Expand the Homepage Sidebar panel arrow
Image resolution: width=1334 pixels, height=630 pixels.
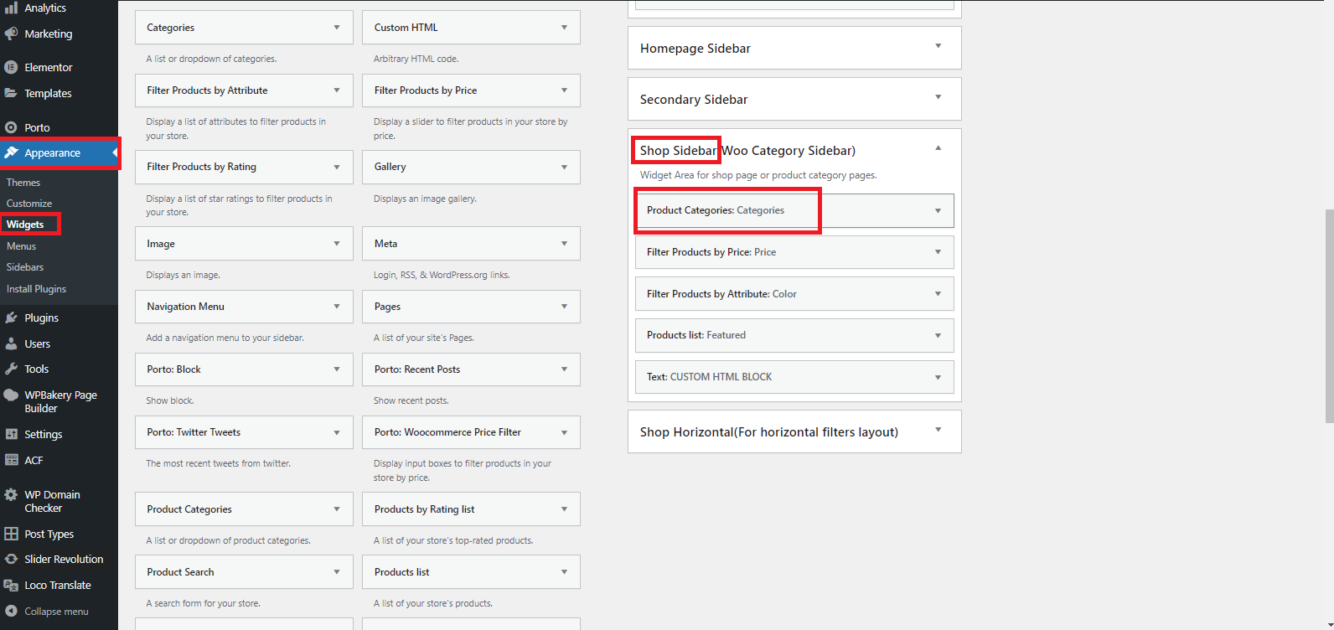[938, 47]
